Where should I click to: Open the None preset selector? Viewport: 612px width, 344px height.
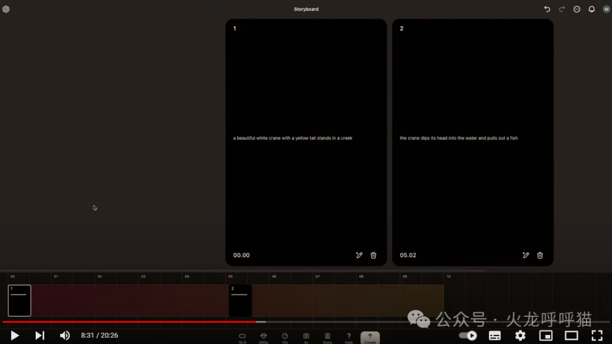328,338
